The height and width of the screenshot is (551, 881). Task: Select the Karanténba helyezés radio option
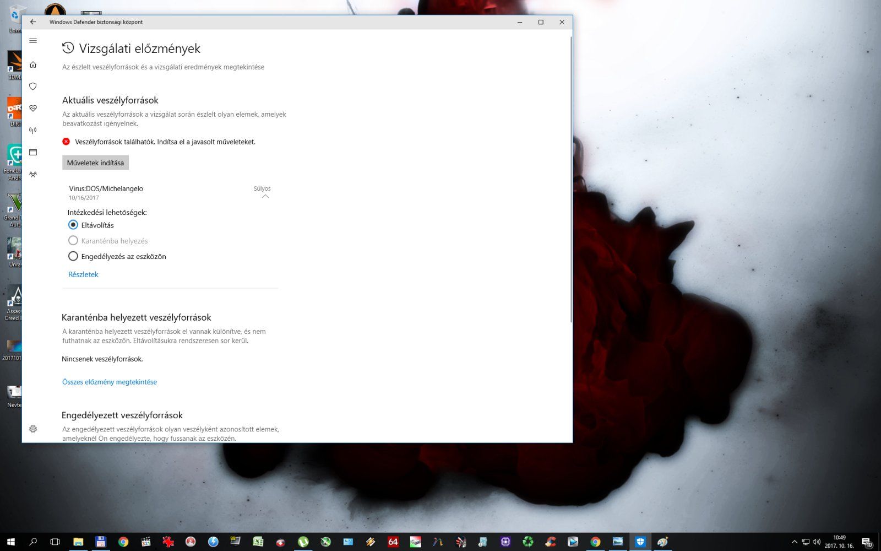[73, 240]
